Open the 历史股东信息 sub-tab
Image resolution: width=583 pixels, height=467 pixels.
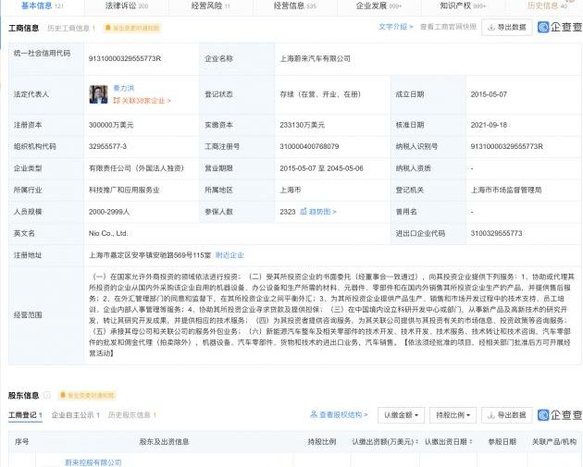coord(132,415)
